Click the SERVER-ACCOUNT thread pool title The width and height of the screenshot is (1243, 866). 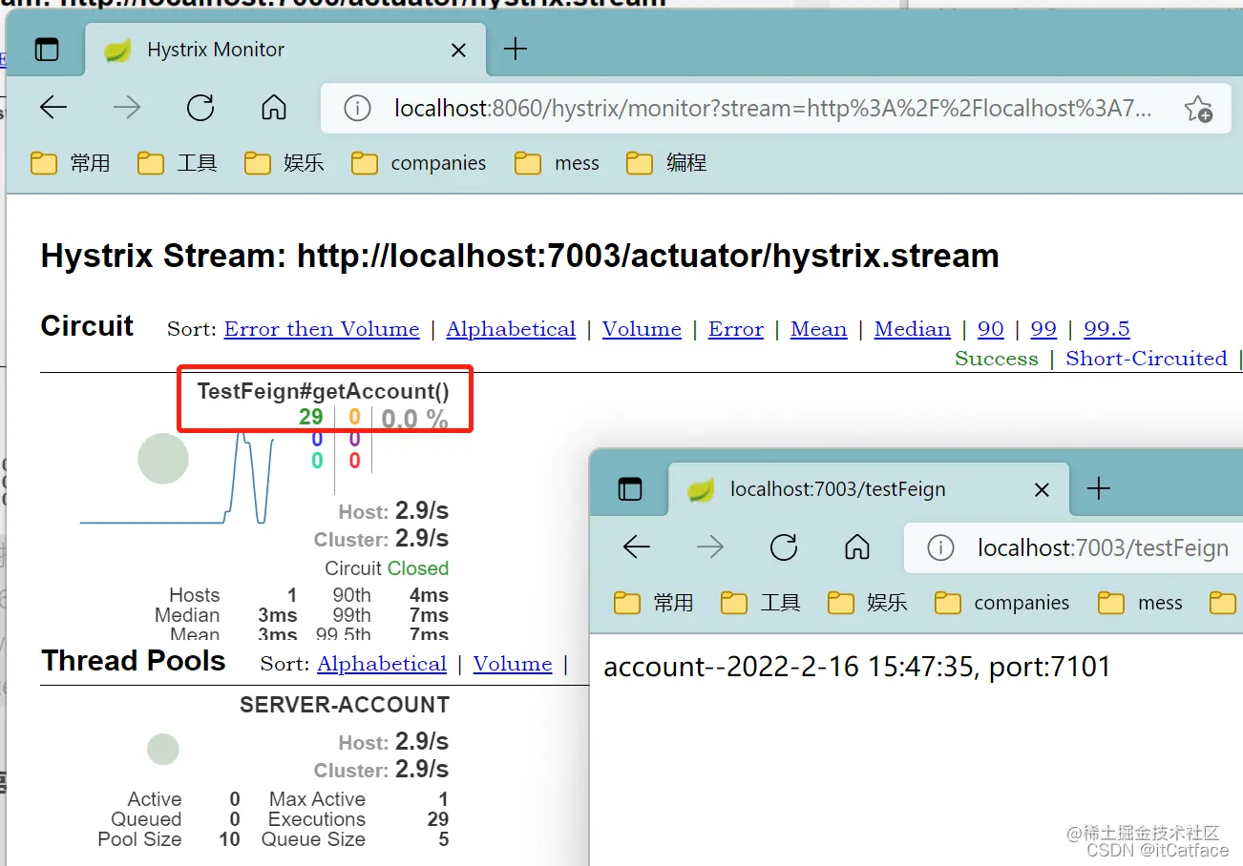[x=345, y=705]
